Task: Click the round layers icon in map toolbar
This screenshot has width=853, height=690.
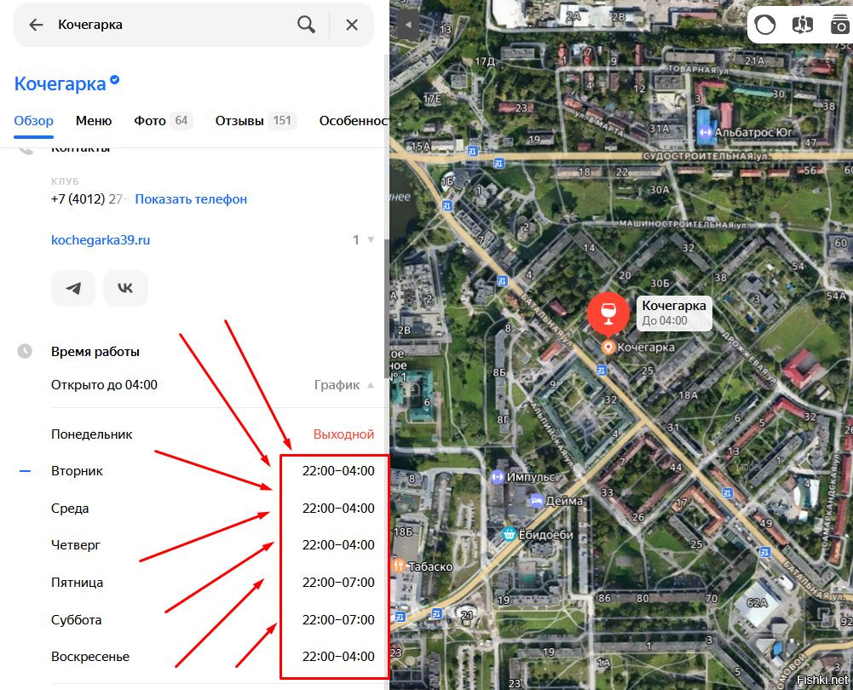Action: tap(765, 25)
